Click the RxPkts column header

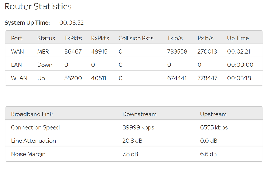[100, 38]
